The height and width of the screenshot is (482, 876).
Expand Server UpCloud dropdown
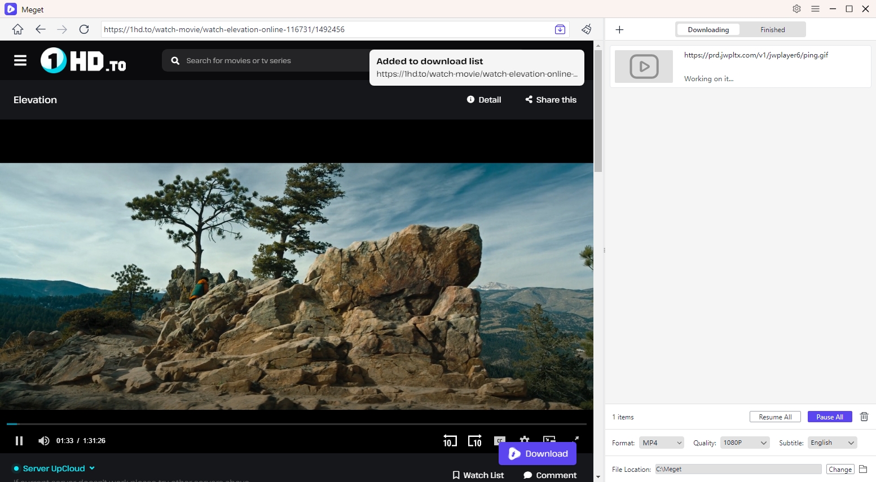(x=54, y=468)
